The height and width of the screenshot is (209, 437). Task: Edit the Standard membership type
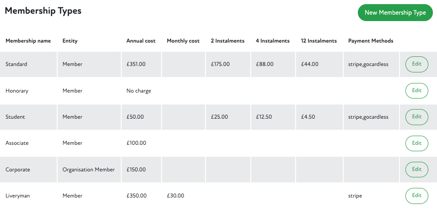[416, 64]
